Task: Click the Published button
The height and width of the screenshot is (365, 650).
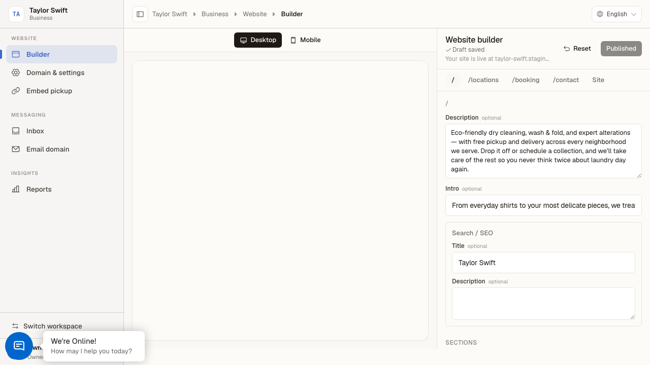Action: [x=621, y=49]
